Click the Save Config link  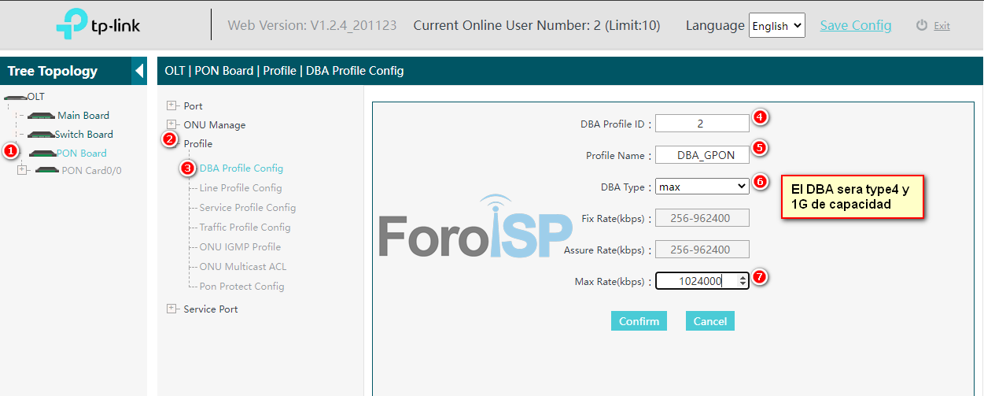(x=856, y=25)
